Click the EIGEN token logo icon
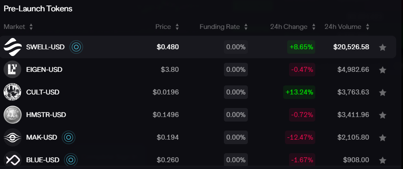403x169 pixels. [x=12, y=70]
